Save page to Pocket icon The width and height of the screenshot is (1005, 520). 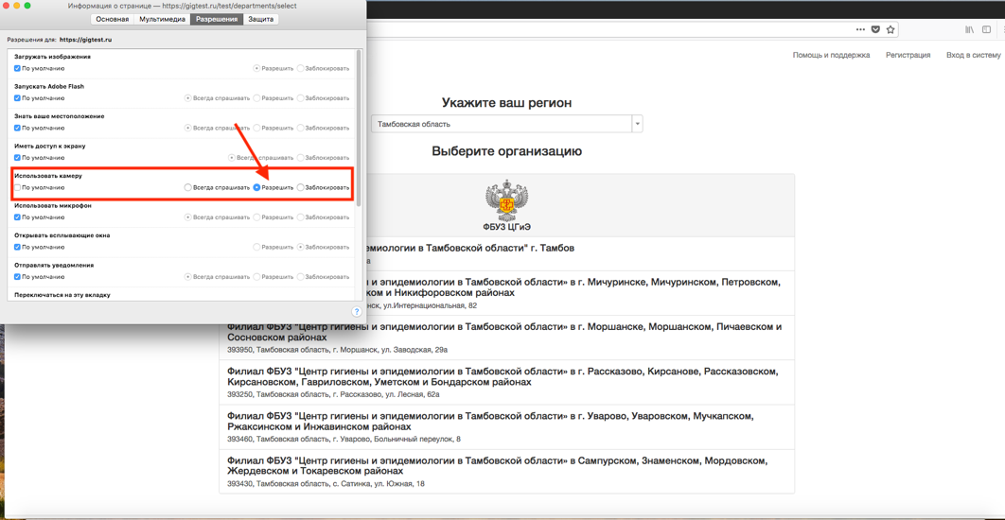tap(875, 29)
